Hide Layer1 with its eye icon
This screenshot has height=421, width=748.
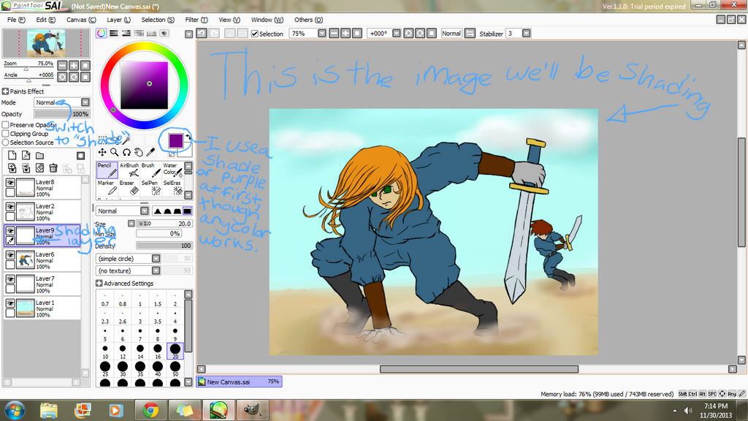pos(10,303)
